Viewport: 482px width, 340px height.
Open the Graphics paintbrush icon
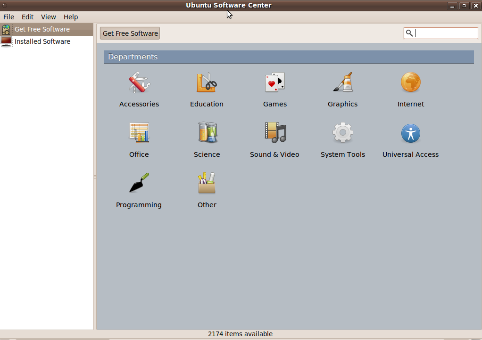[x=342, y=82]
